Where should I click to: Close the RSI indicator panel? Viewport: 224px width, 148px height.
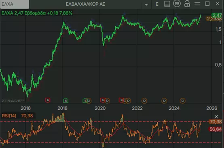tap(216, 117)
